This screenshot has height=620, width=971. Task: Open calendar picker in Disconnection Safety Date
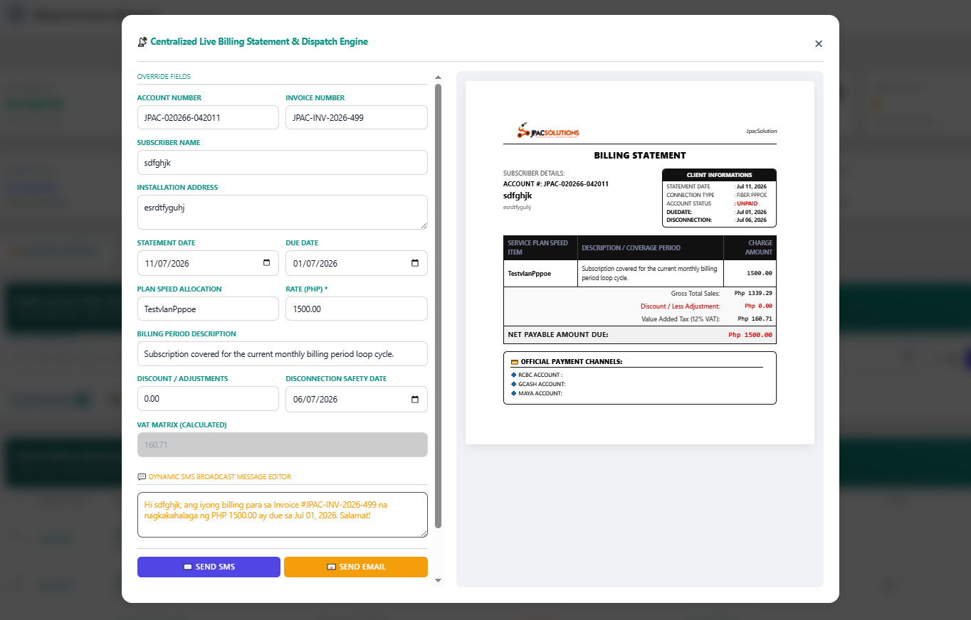tap(415, 399)
